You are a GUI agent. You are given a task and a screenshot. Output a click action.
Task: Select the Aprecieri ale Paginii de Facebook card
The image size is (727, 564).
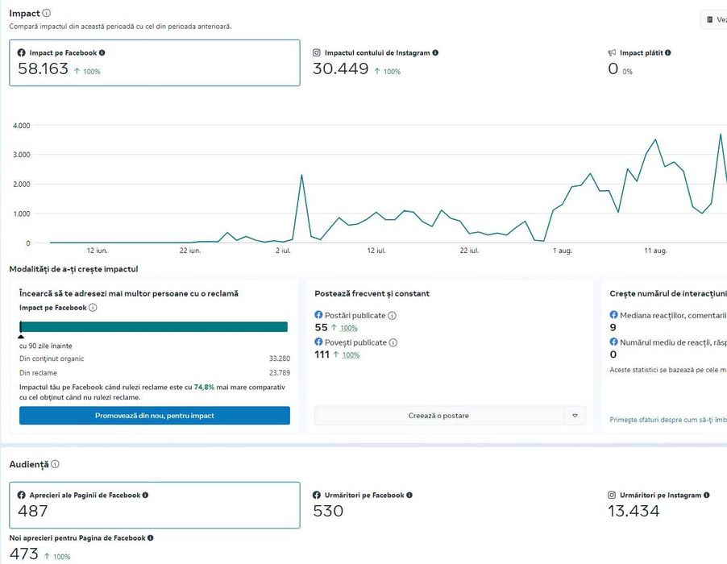click(x=155, y=505)
